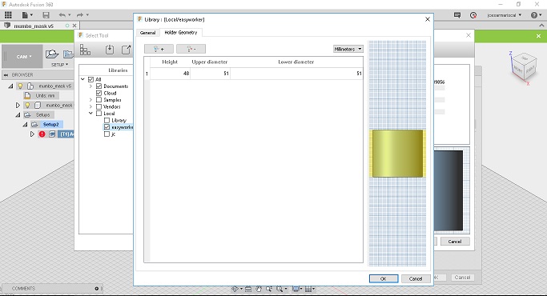Click Cancel in the Library dialog
The height and width of the screenshot is (296, 547).
pos(416,278)
